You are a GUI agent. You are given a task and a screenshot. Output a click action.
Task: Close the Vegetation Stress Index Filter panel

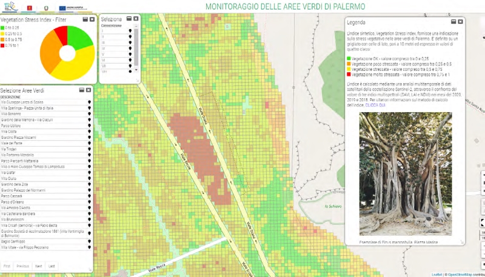(x=92, y=19)
